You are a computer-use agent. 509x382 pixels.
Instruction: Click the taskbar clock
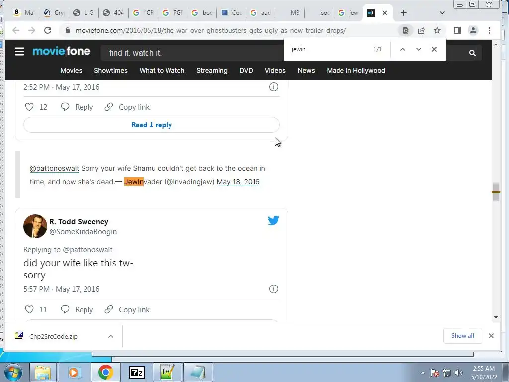(x=484, y=373)
